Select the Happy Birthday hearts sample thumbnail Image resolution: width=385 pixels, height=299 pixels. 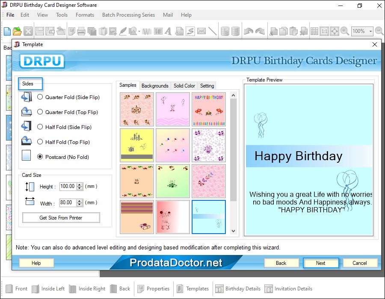click(x=209, y=109)
